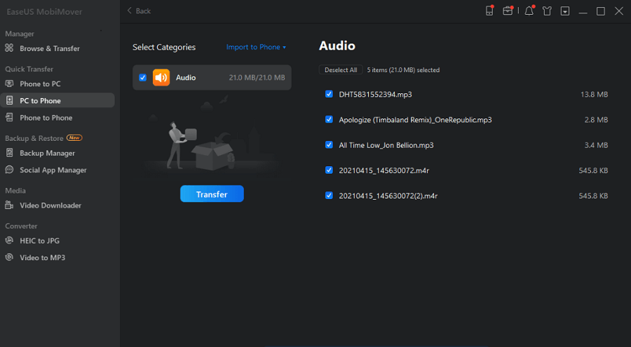Click the Browse & Transfer grid icon
631x347 pixels.
9,48
